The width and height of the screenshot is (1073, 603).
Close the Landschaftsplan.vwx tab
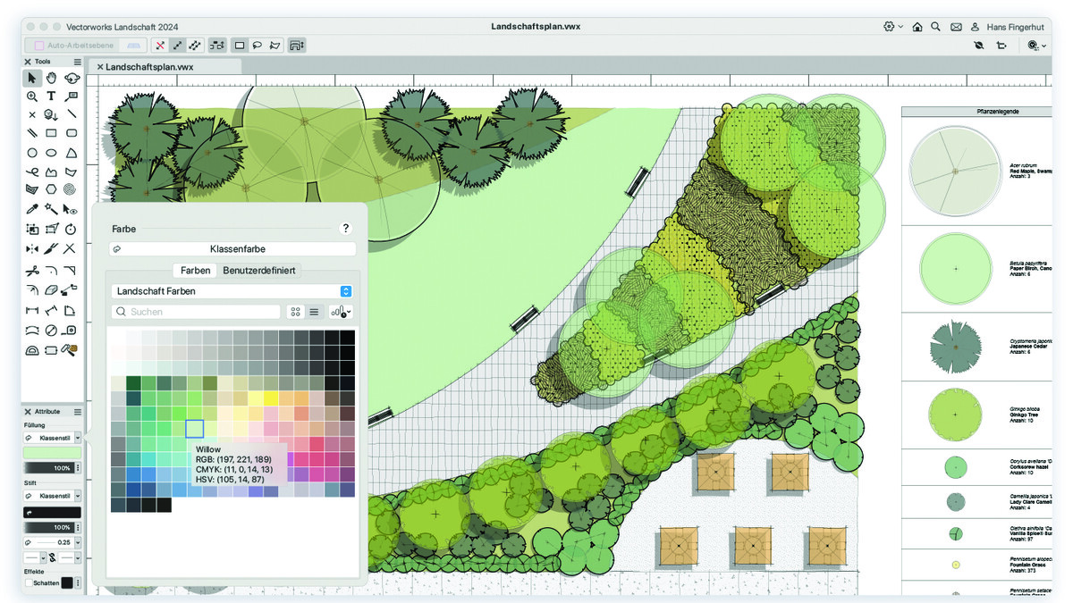100,67
